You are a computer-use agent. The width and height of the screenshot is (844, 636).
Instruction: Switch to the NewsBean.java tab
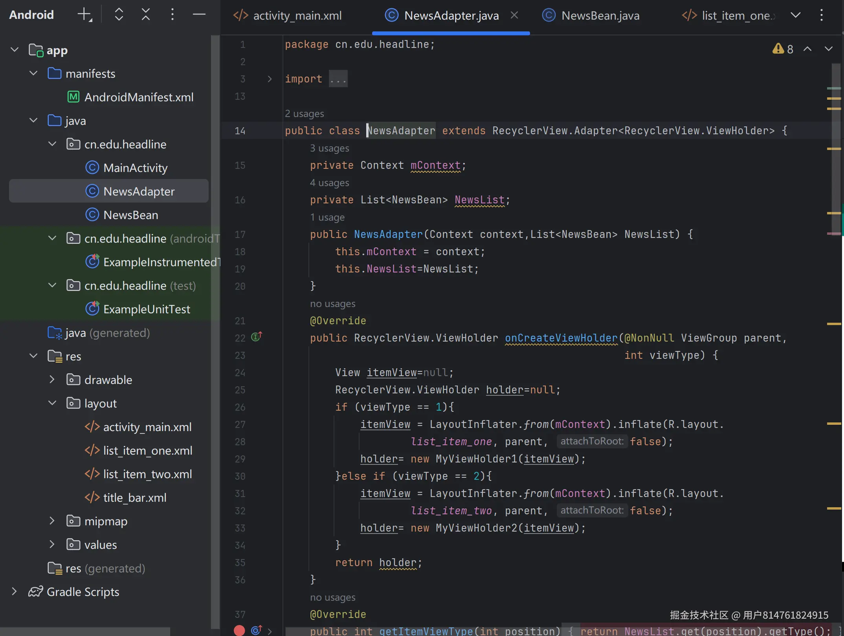tap(600, 16)
